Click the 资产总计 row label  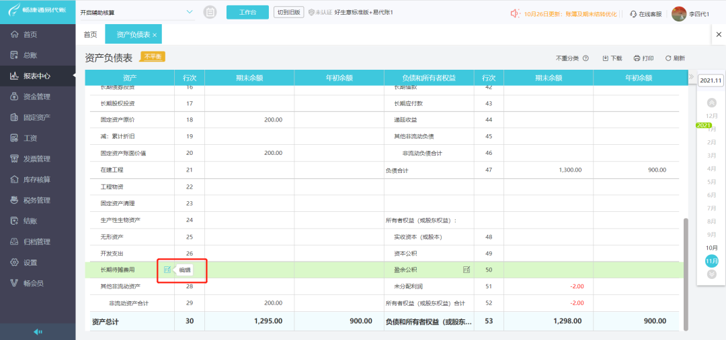105,321
